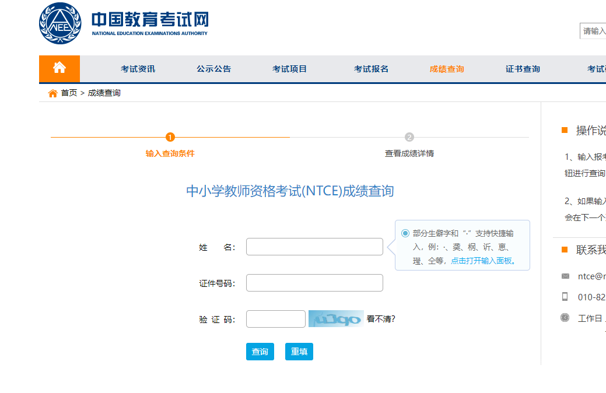Open the 考试资讯 menu
The image size is (606, 393).
click(x=138, y=69)
